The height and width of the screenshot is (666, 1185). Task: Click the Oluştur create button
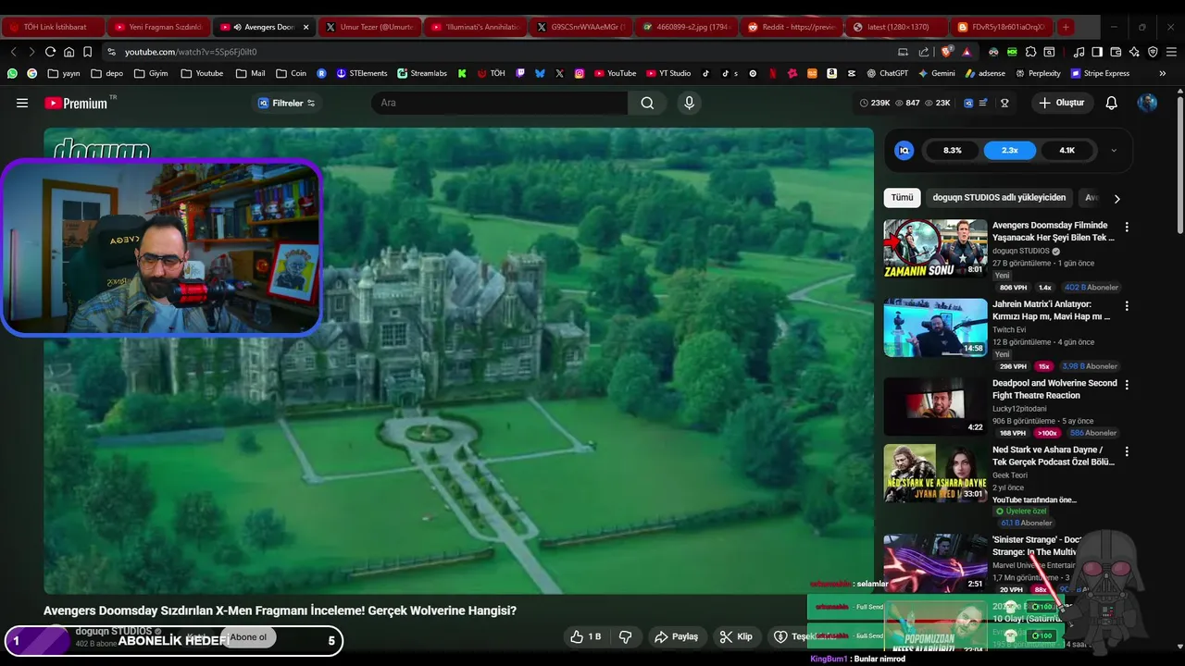coord(1061,103)
